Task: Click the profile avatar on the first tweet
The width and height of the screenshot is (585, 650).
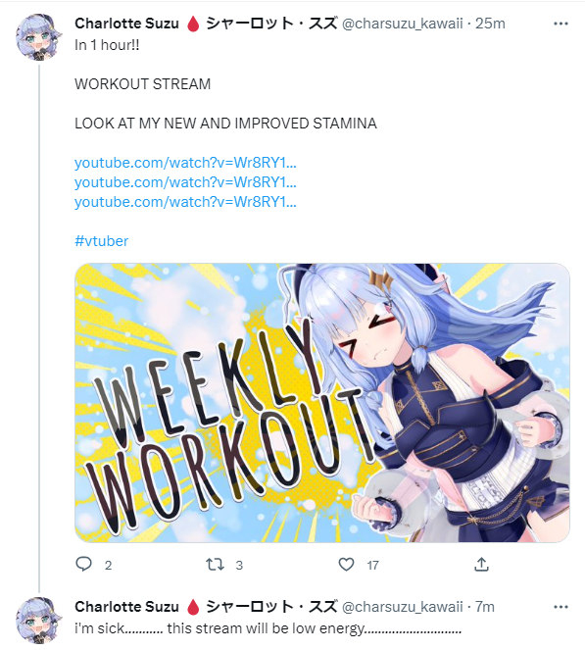Action: 38,37
